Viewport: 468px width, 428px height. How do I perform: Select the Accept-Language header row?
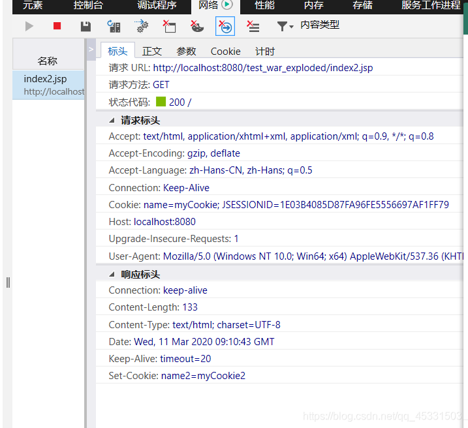coord(279,170)
